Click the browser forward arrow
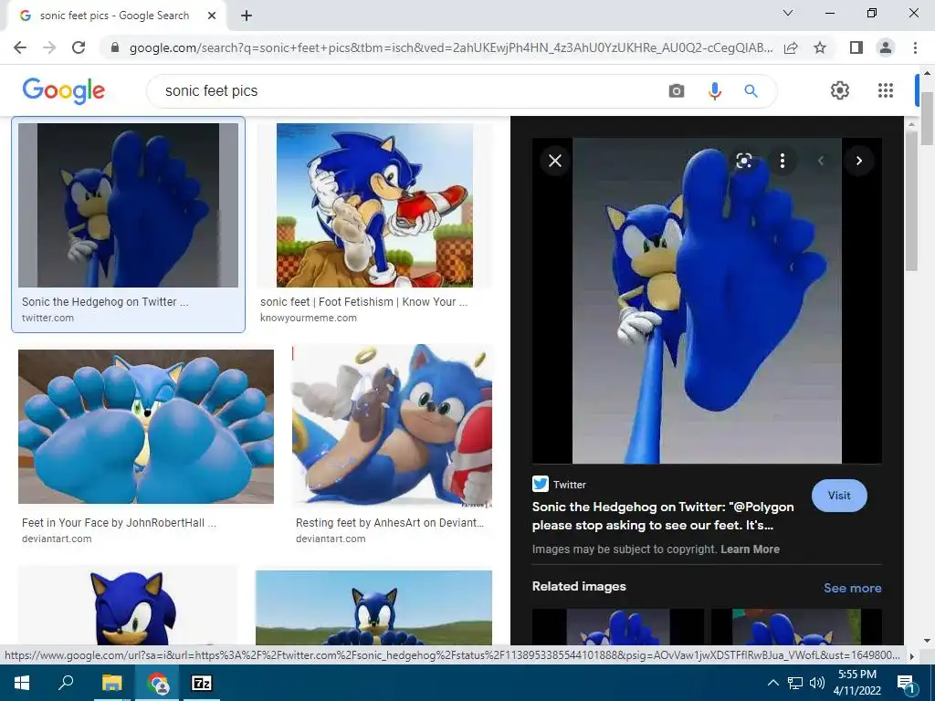 49,47
